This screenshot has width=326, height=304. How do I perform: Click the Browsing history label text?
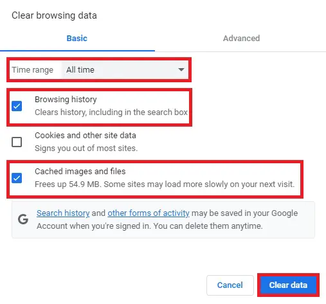(66, 100)
